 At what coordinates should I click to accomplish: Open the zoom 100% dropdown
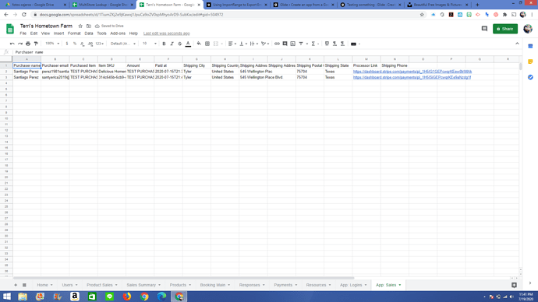click(52, 44)
